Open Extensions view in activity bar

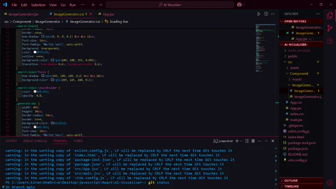coord(330,40)
